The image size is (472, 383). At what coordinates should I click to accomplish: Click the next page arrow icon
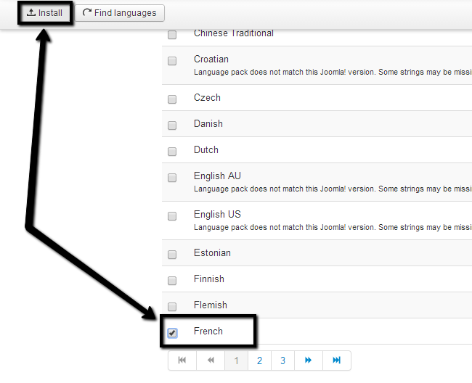pos(309,361)
